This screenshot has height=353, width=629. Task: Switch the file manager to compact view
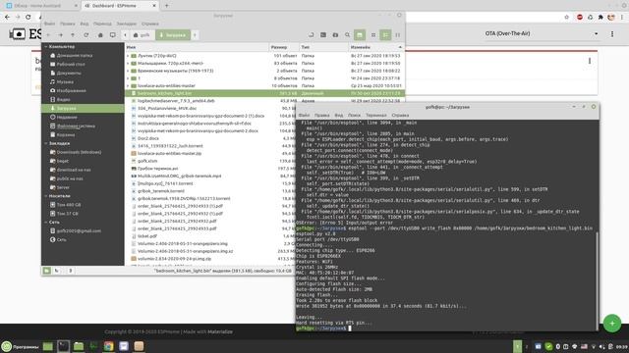coord(397,35)
